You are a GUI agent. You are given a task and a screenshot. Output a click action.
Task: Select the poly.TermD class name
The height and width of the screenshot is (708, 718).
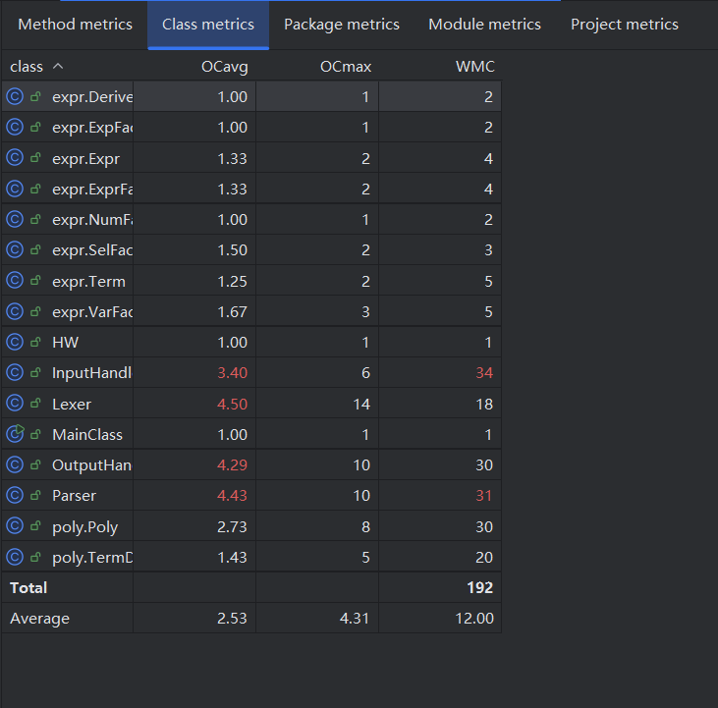click(x=92, y=558)
